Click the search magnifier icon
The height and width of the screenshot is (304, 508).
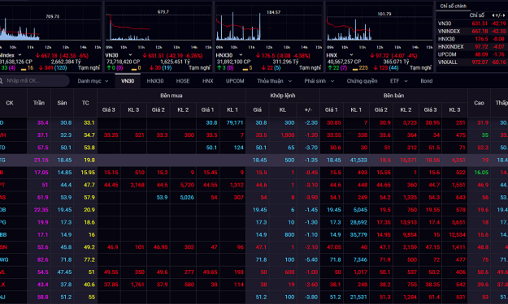pos(1,81)
